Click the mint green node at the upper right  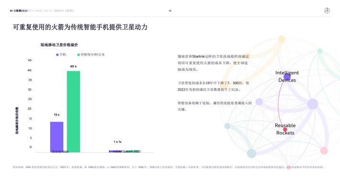[320, 51]
